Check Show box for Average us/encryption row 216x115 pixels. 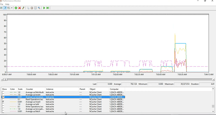click(x=3, y=109)
